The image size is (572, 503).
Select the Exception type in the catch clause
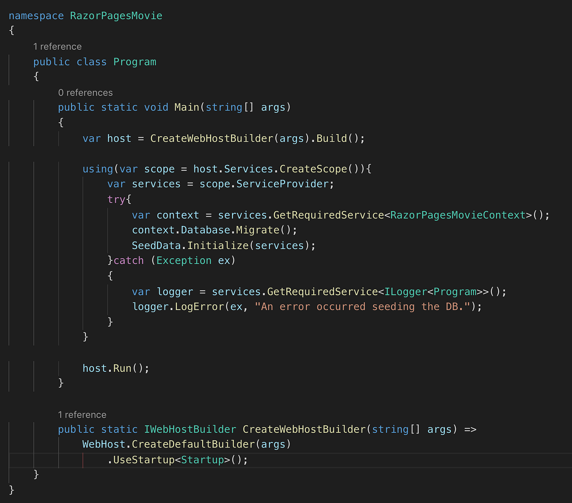coord(184,260)
